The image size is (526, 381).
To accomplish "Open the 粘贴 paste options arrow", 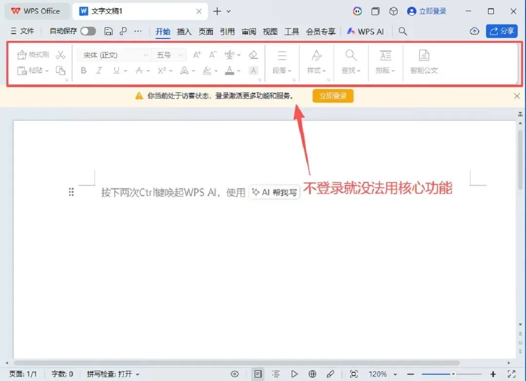I will click(x=47, y=71).
